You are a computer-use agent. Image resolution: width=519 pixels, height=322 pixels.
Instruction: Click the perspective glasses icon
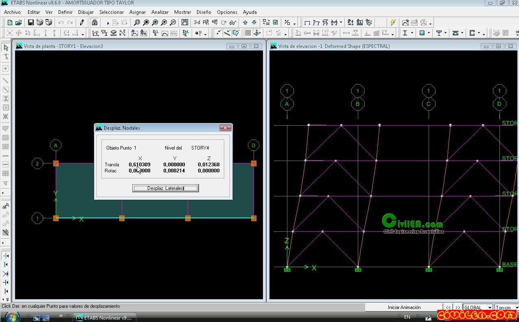(233, 23)
